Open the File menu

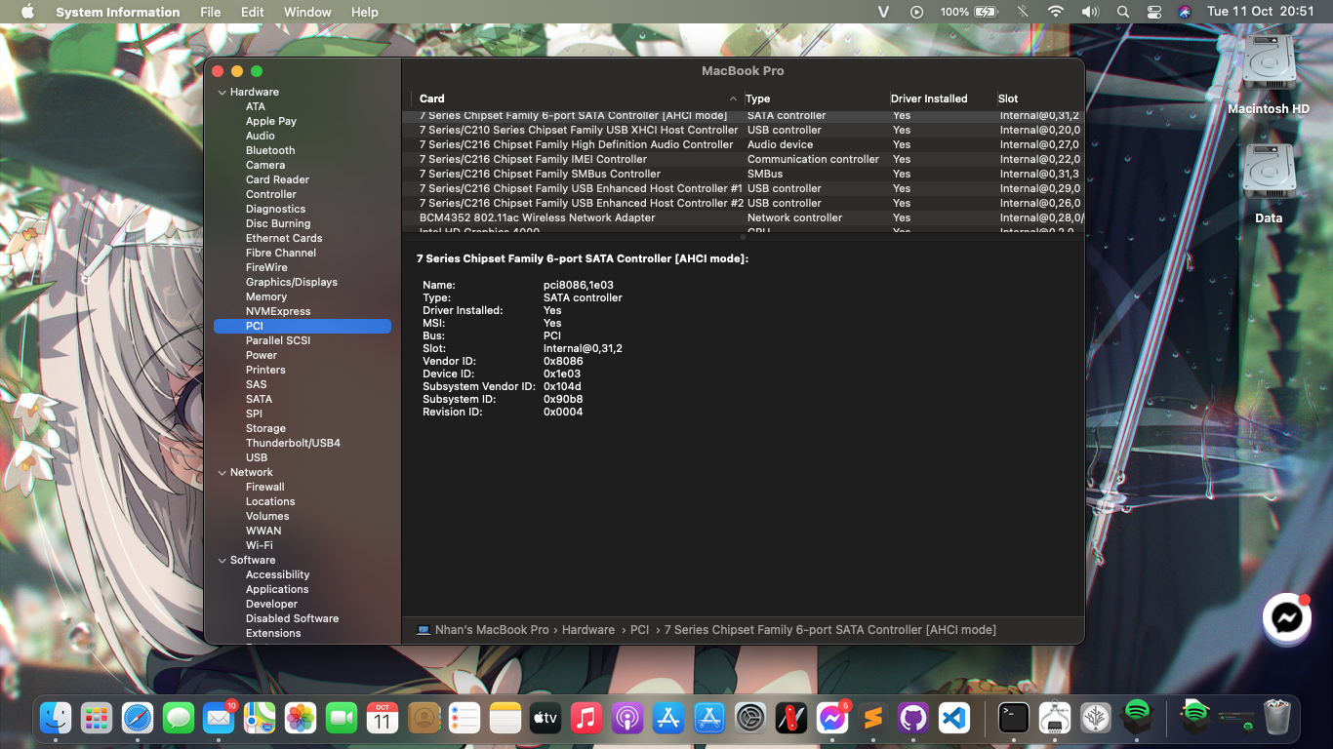(x=210, y=12)
